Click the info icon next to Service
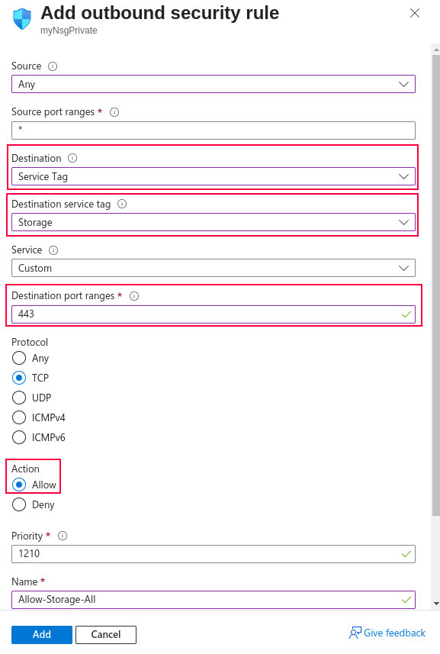The height and width of the screenshot is (654, 440). (53, 250)
